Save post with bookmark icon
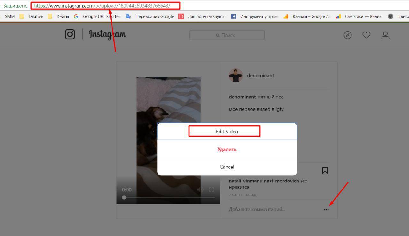Image resolution: width=409 pixels, height=236 pixels. click(x=325, y=170)
